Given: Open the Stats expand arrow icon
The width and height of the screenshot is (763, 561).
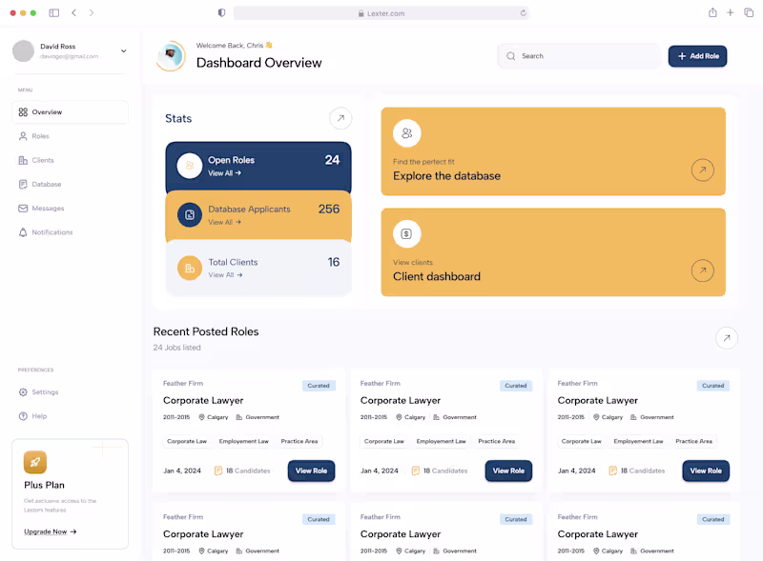Looking at the screenshot, I should 340,118.
